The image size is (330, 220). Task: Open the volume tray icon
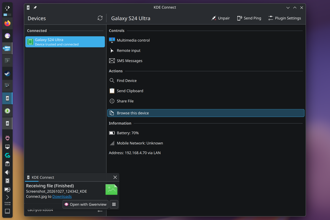tap(7, 172)
